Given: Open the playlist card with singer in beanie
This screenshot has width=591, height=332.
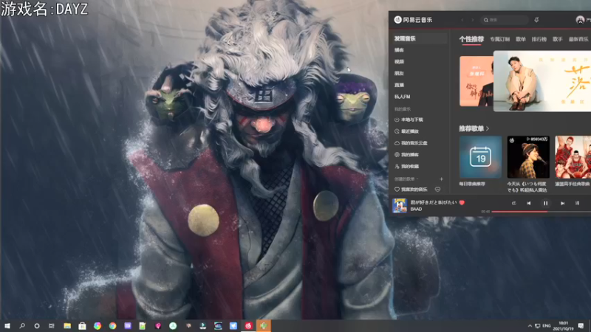Looking at the screenshot, I should tap(528, 157).
